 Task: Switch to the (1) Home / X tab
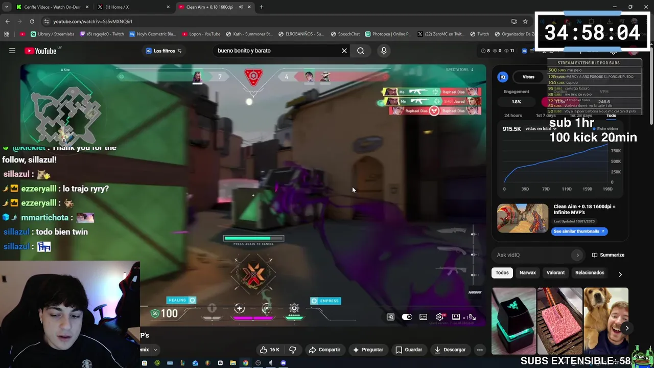[133, 7]
